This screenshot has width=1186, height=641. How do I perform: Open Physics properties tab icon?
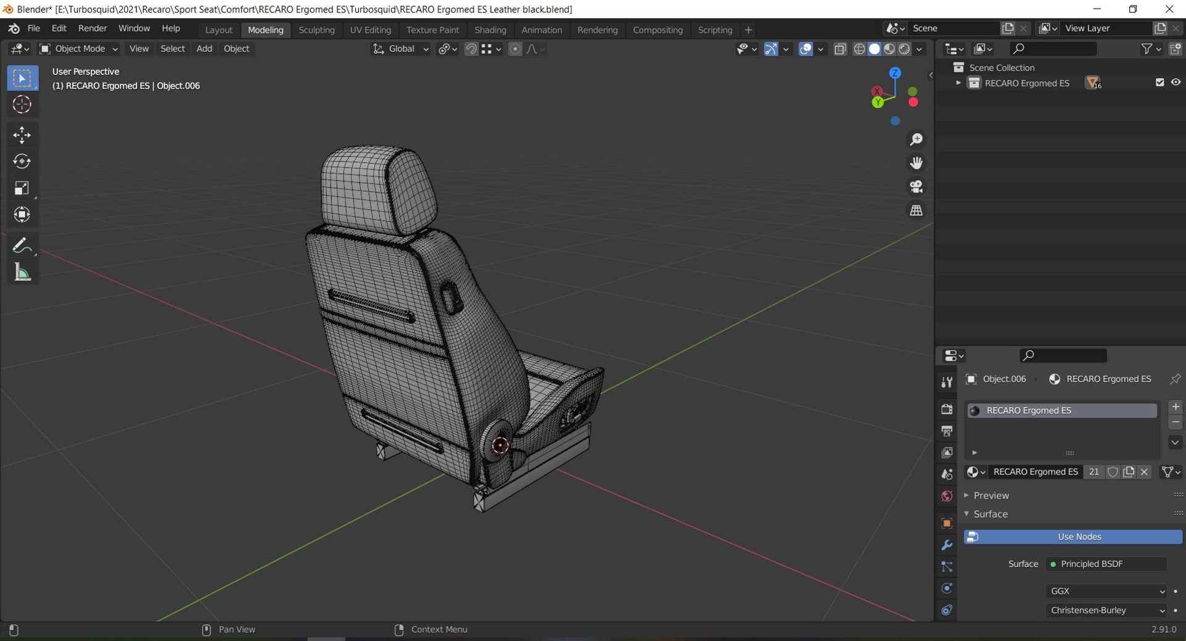(946, 589)
